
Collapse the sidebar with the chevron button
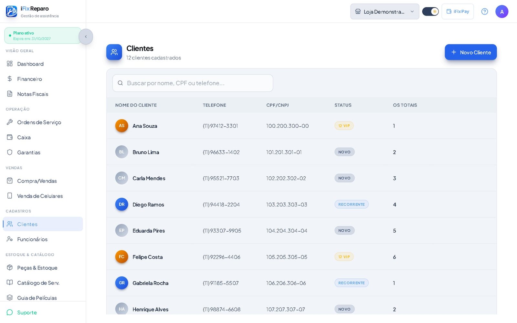86,36
